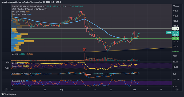Click the 10M Accum/Dist scale label
Image resolution: width=184 pixels, height=97 pixels.
coord(8,63)
